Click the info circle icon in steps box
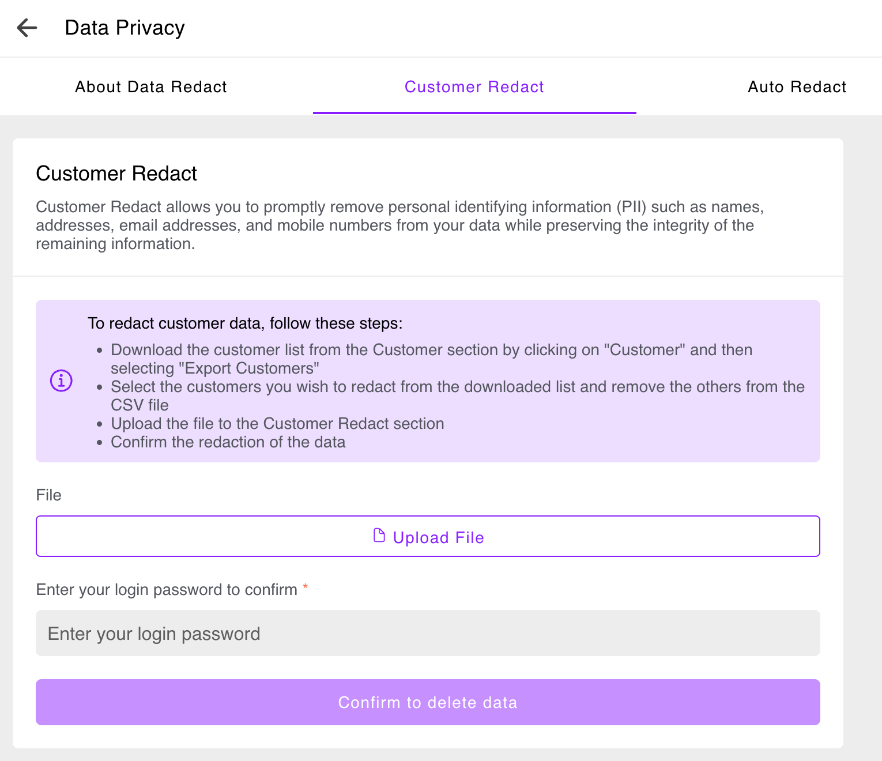Image resolution: width=882 pixels, height=761 pixels. click(x=61, y=380)
